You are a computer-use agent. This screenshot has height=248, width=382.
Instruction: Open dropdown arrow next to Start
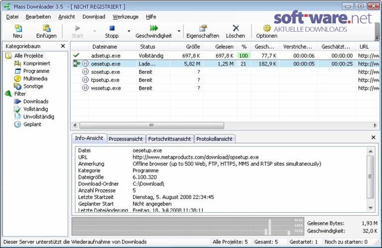coord(94,31)
